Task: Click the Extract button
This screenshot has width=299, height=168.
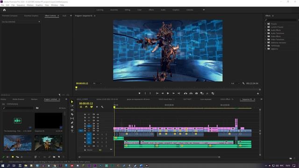Action: pos(191,93)
